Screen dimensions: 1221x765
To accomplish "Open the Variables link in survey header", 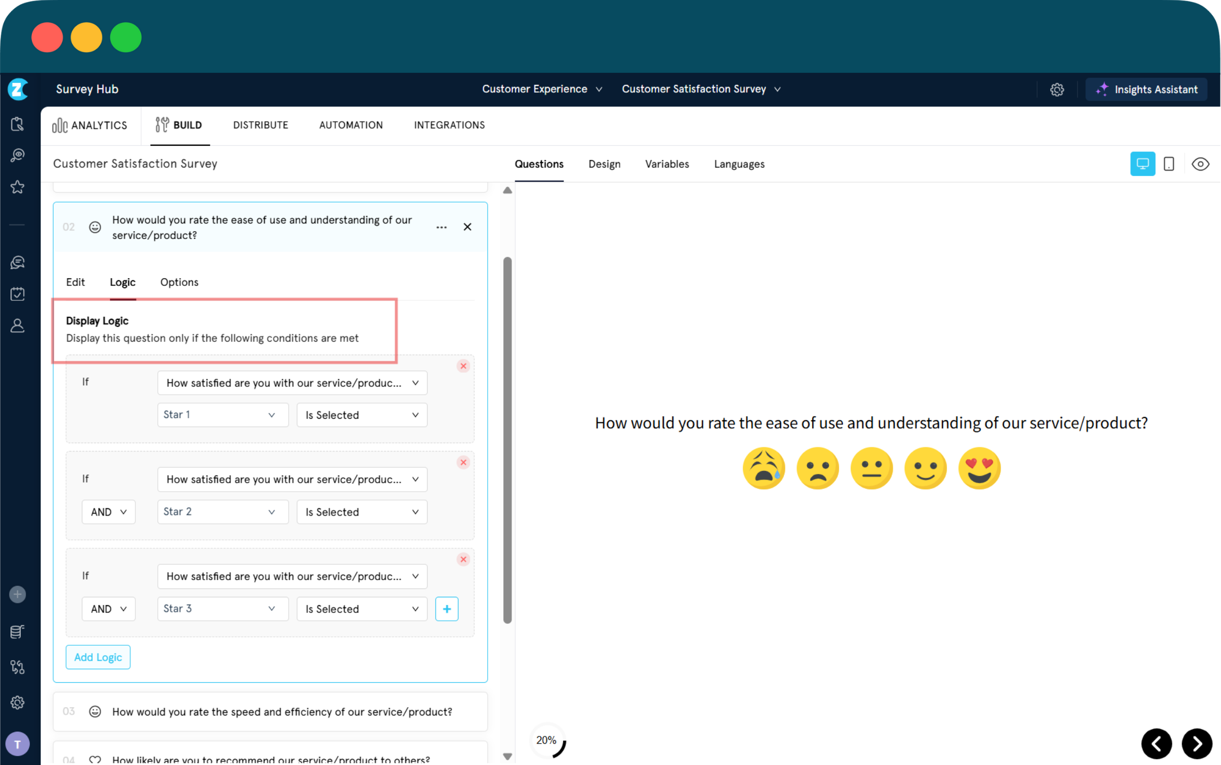I will (667, 164).
